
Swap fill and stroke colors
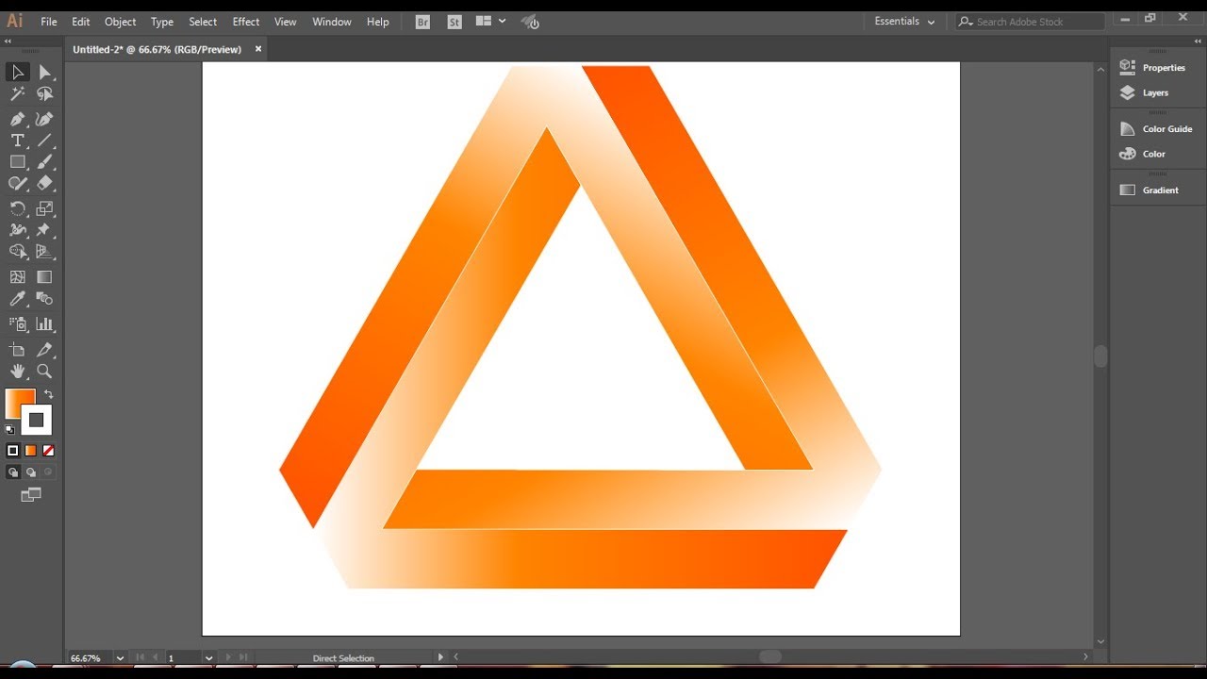pos(49,395)
